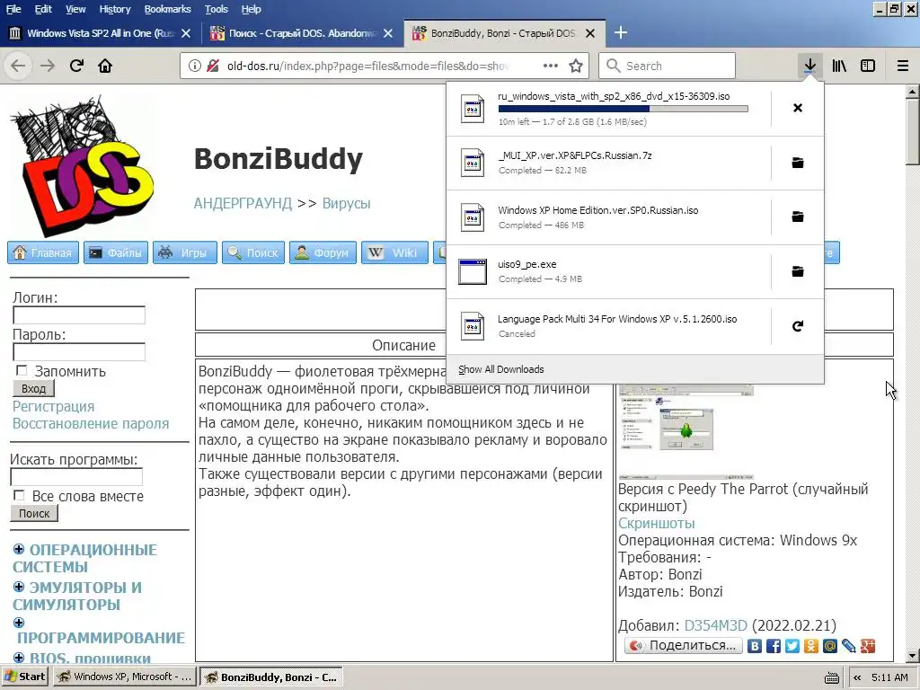Viewport: 920px width, 690px height.
Task: Share page via Mail.ru icon
Action: (829, 646)
